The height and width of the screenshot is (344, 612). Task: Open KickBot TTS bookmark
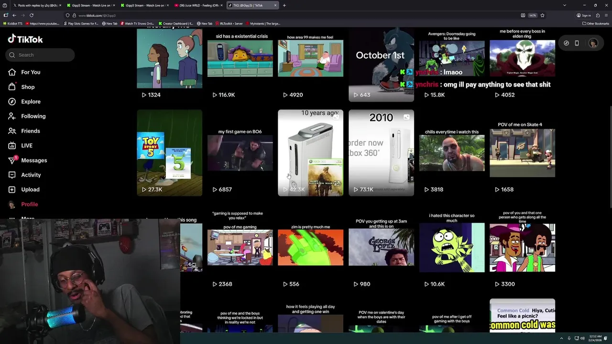click(x=12, y=23)
